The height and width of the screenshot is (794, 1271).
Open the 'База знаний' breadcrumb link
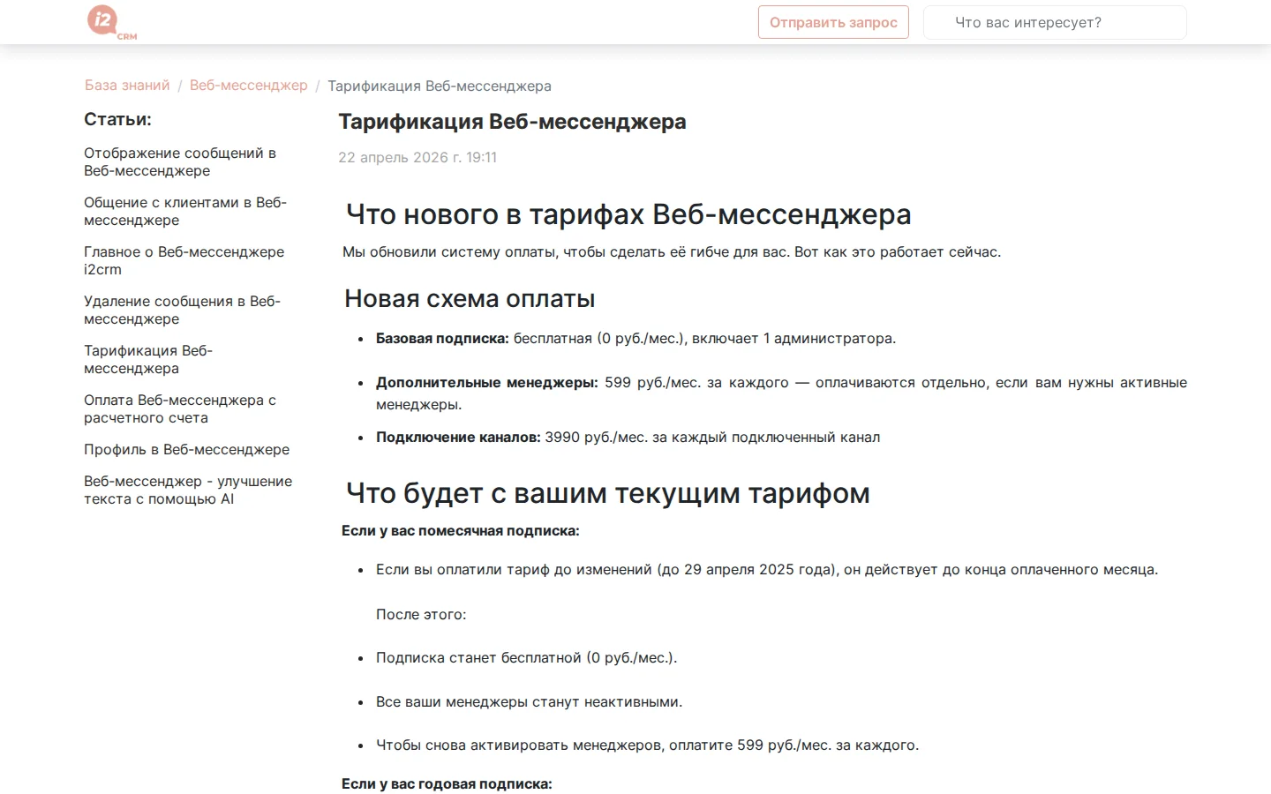point(127,86)
